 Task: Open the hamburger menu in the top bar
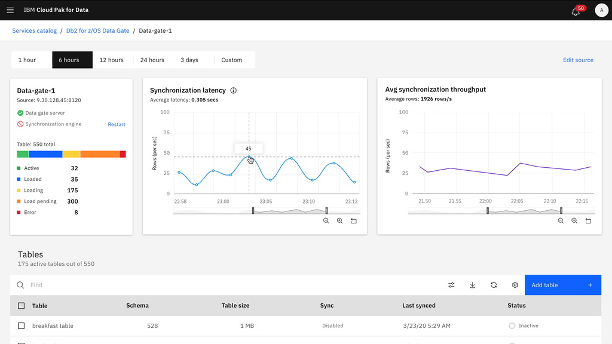[10, 10]
